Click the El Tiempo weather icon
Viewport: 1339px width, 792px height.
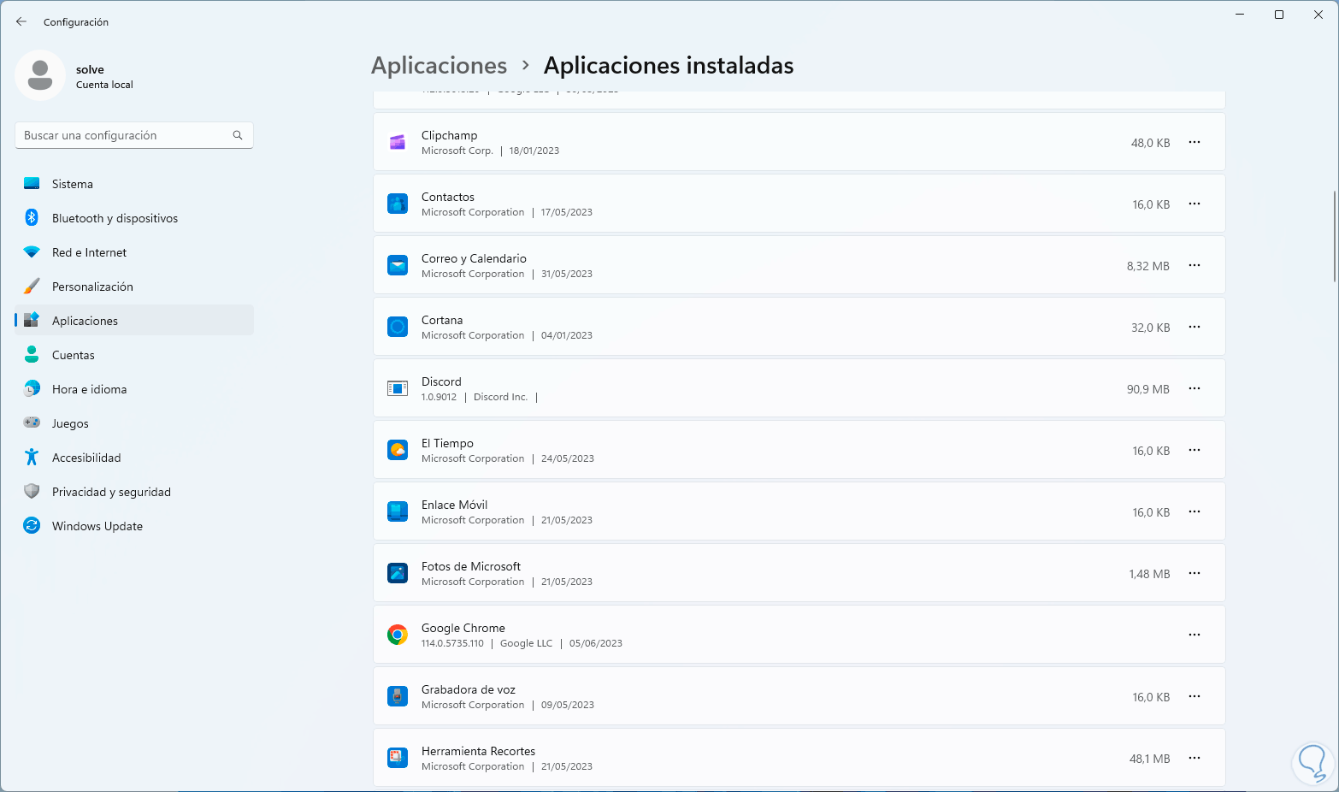398,450
